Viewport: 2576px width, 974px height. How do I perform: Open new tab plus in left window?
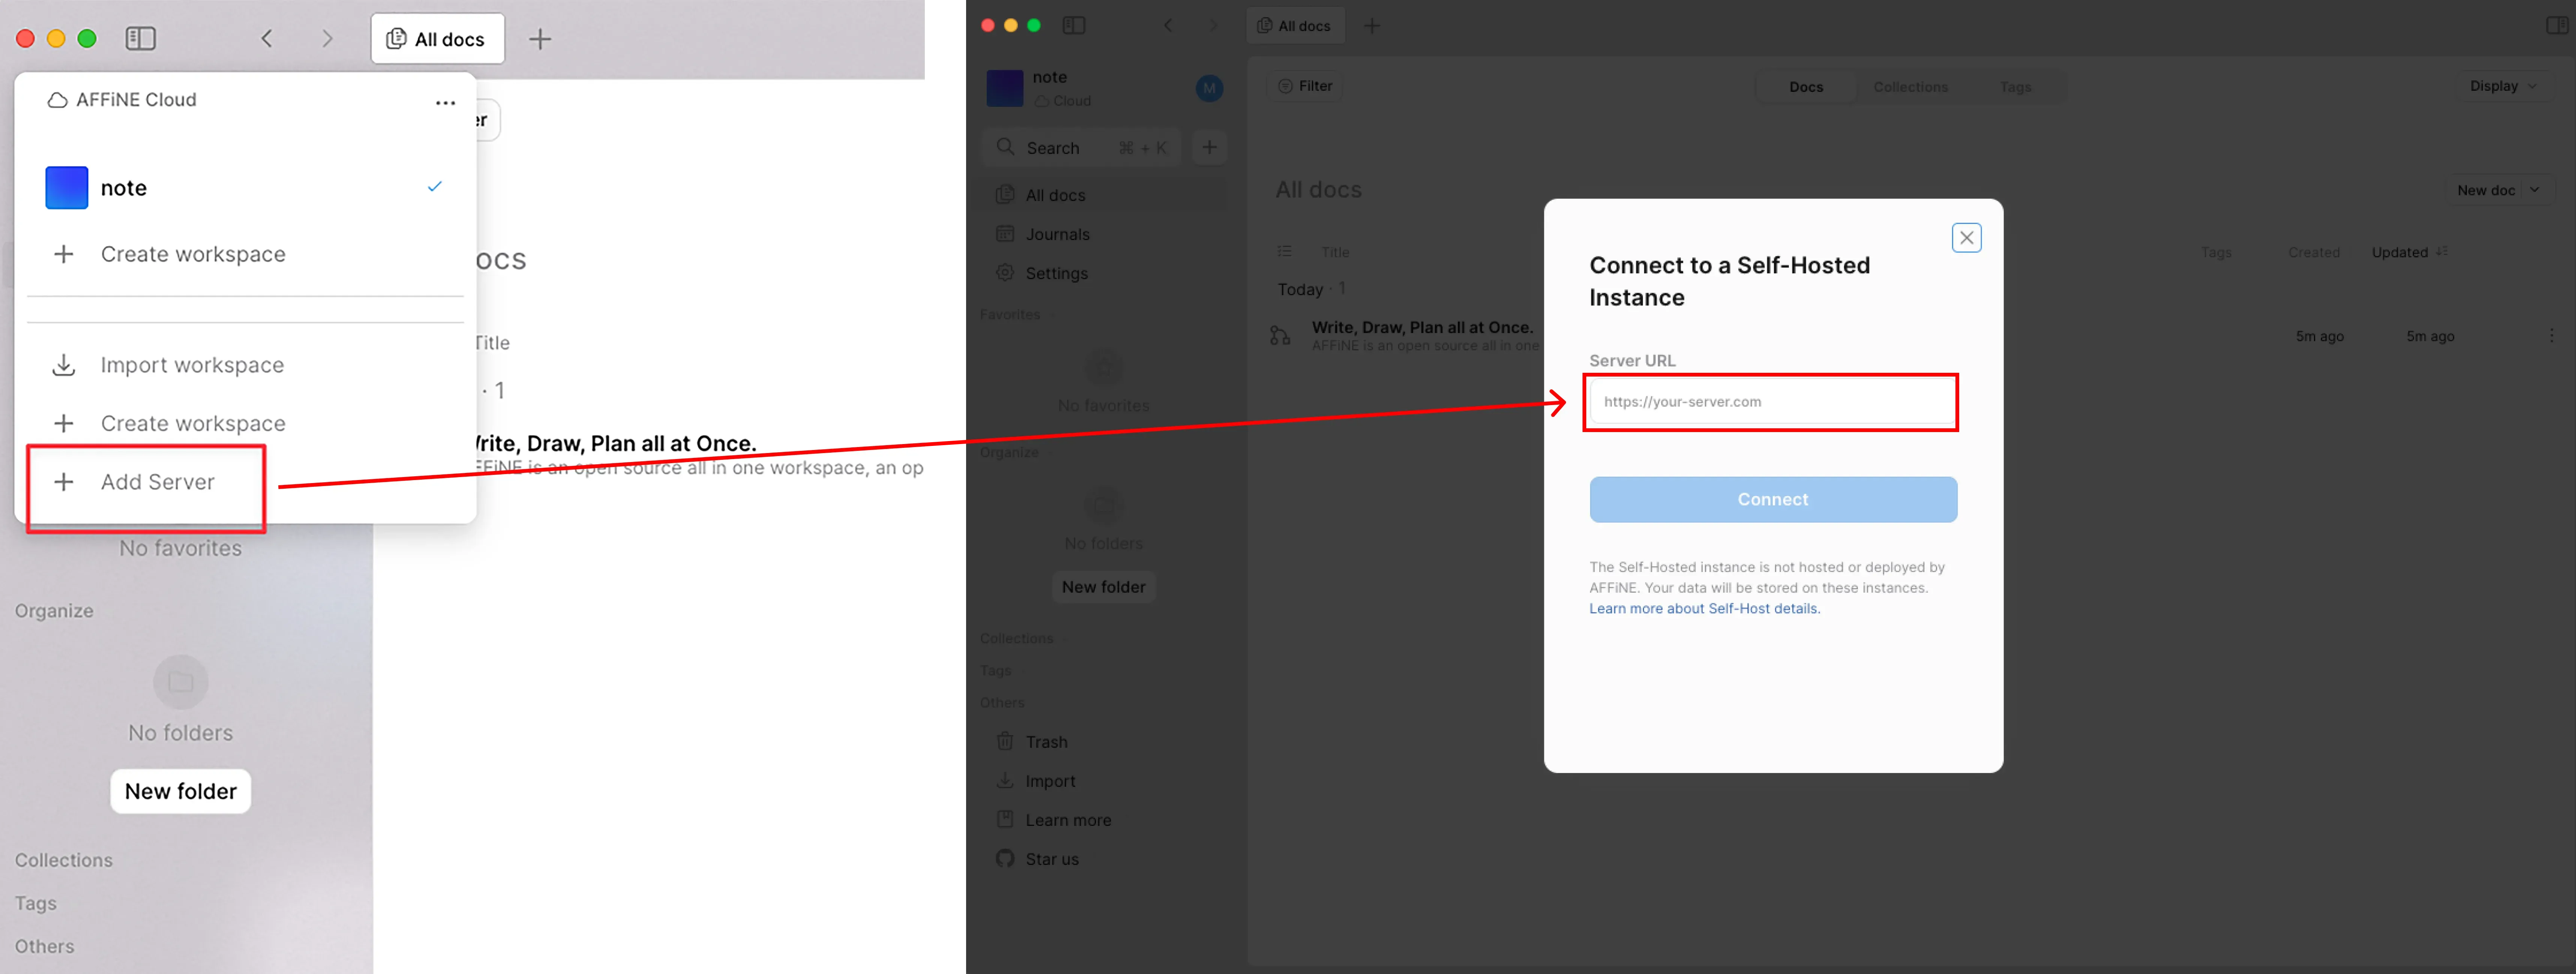pyautogui.click(x=540, y=39)
